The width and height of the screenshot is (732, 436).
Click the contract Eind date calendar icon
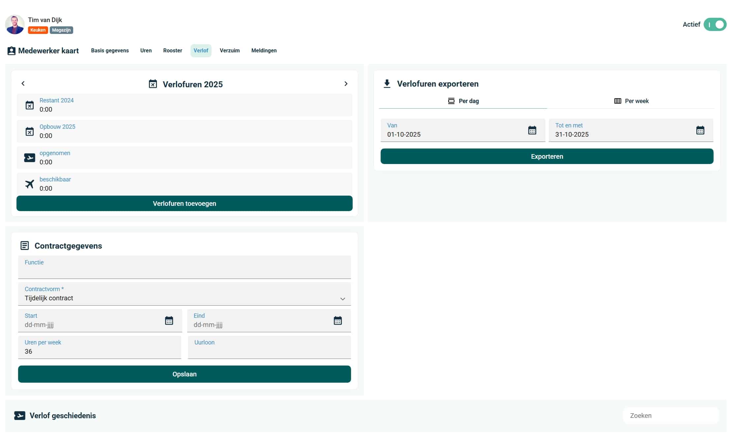pyautogui.click(x=337, y=320)
